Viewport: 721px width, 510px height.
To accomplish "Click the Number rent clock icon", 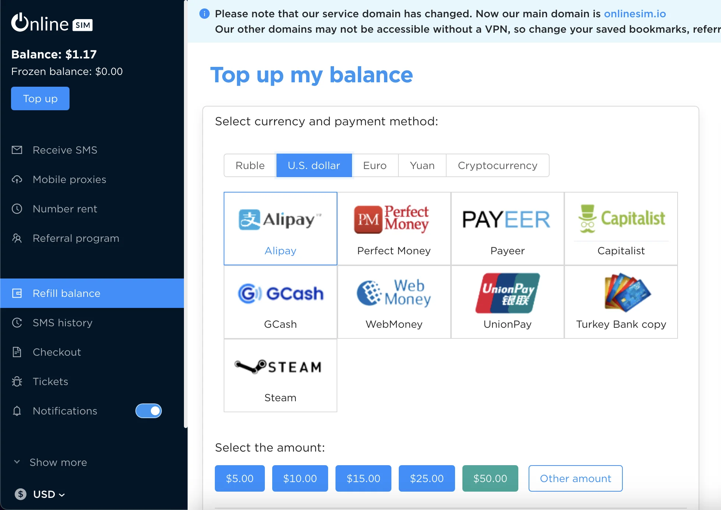I will point(17,209).
